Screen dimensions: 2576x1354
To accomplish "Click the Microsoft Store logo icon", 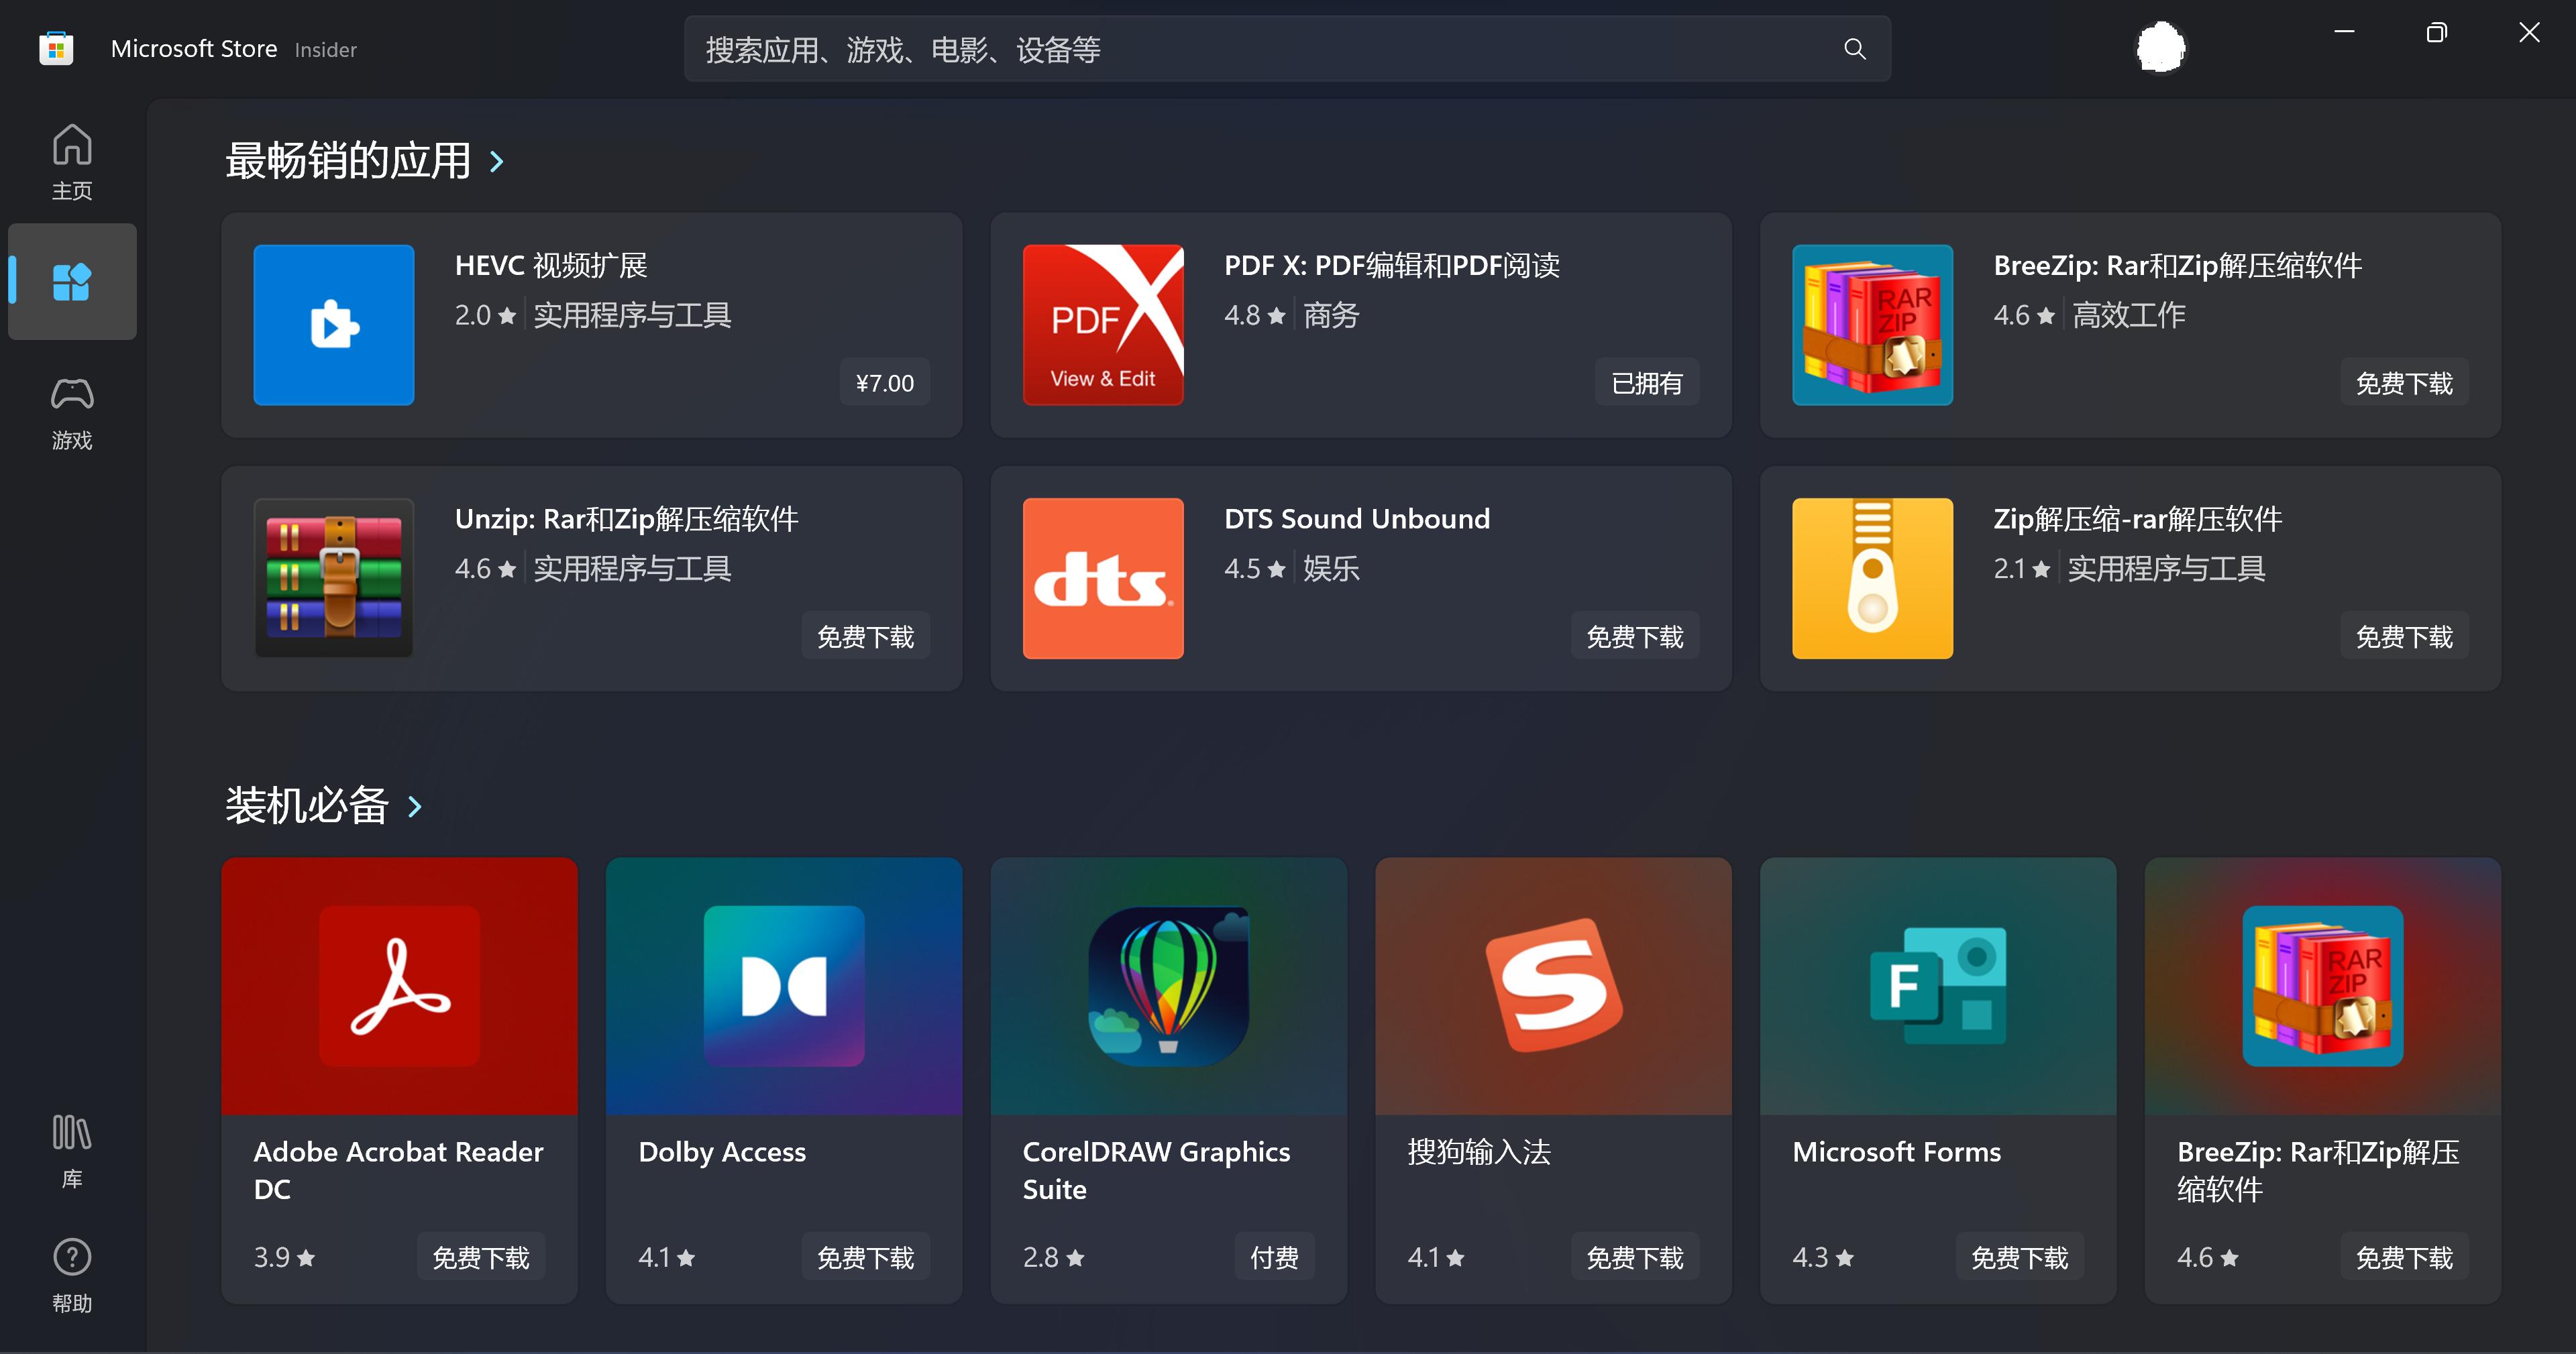I will pos(56,48).
